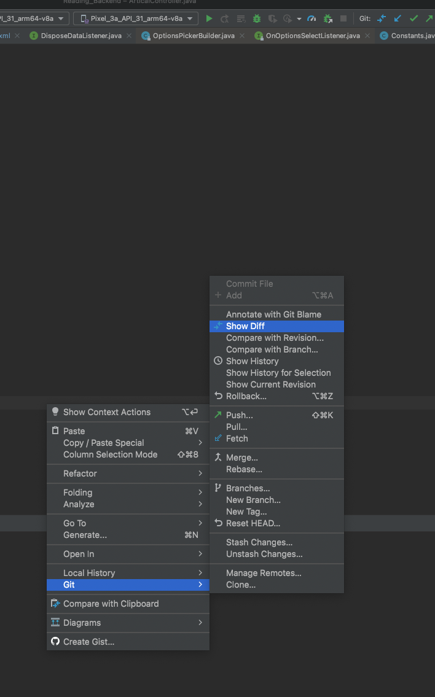The height and width of the screenshot is (697, 435).
Task: Start debugging with the bug icon
Action: [x=256, y=18]
